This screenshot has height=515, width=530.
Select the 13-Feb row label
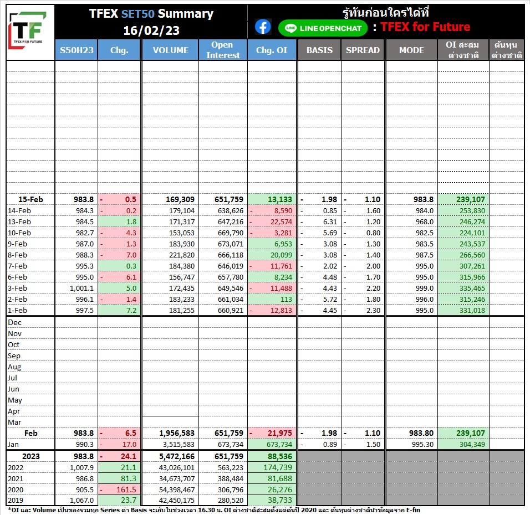19,222
